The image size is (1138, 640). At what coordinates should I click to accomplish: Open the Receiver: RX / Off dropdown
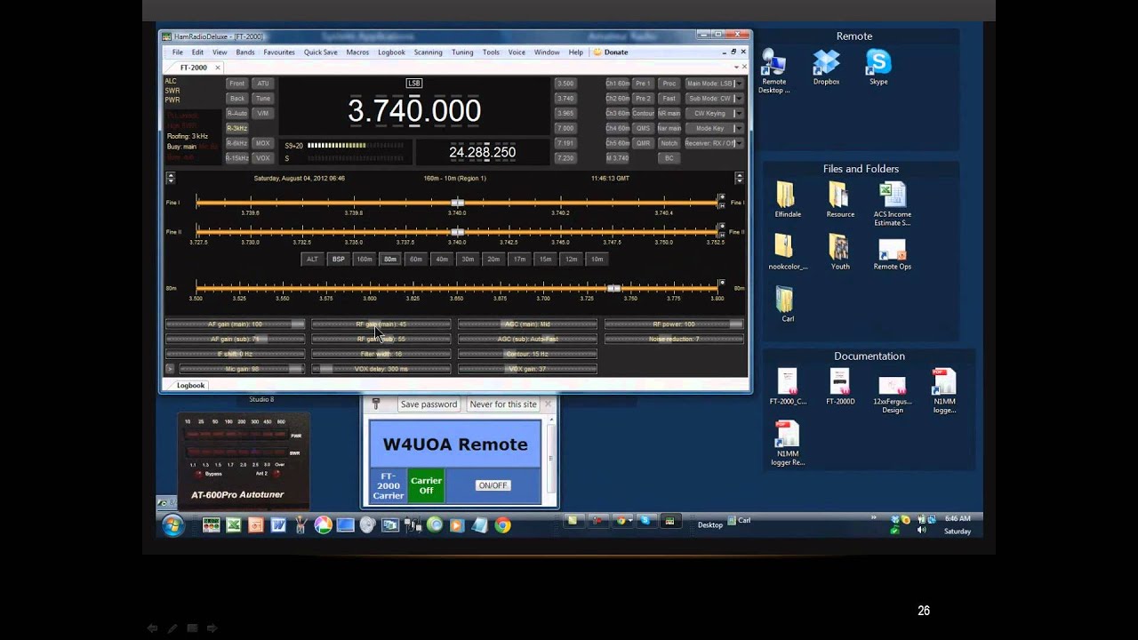coord(714,143)
